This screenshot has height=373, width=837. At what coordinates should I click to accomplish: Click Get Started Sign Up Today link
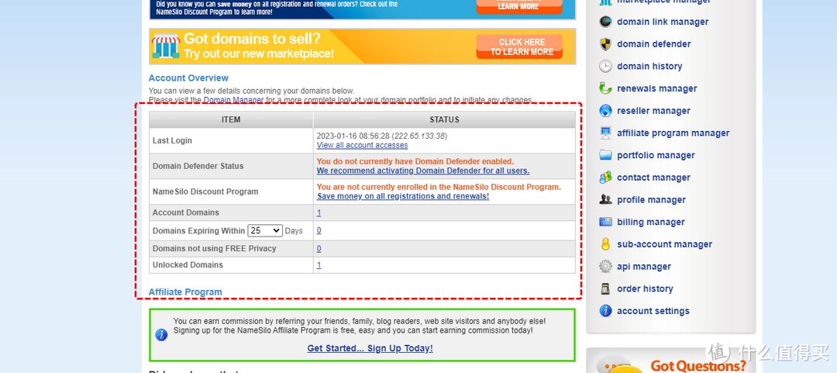click(370, 349)
